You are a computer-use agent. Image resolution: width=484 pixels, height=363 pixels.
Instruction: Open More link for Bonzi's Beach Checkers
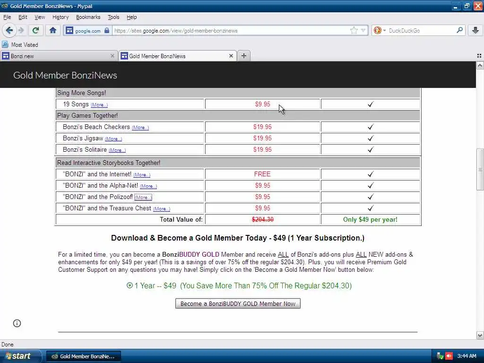click(140, 128)
